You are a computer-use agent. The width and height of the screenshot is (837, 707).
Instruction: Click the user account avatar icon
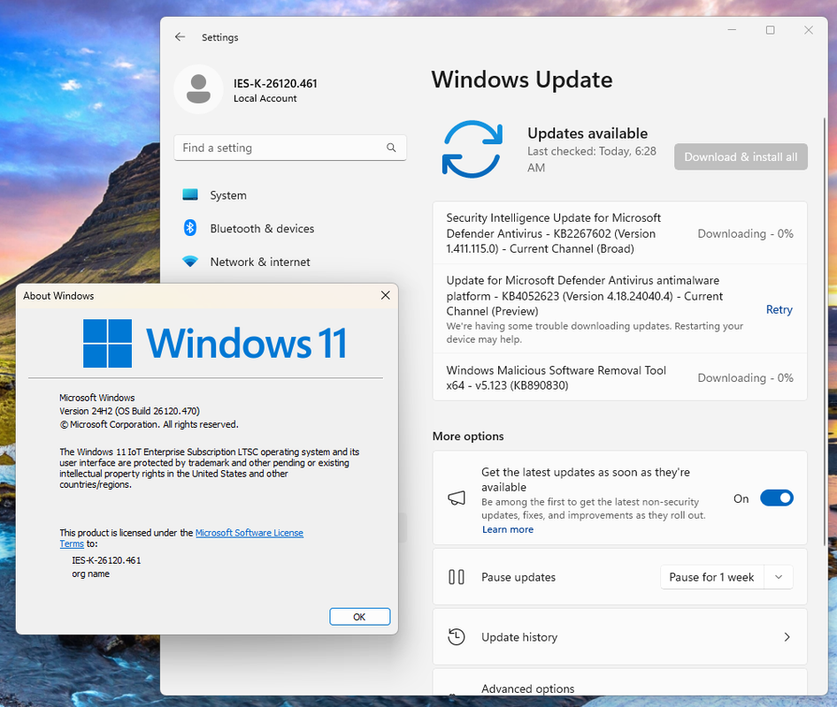click(x=198, y=89)
